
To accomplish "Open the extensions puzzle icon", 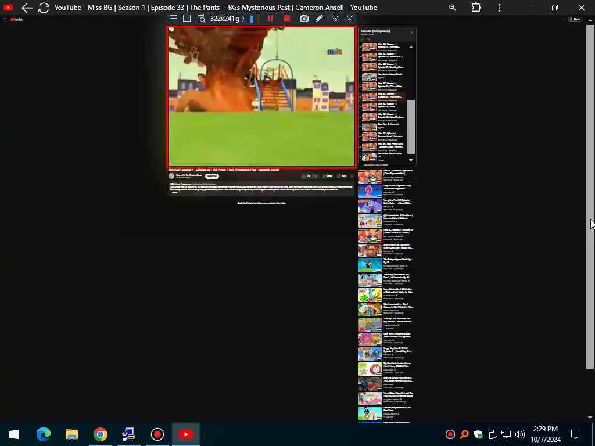I will click(x=476, y=8).
